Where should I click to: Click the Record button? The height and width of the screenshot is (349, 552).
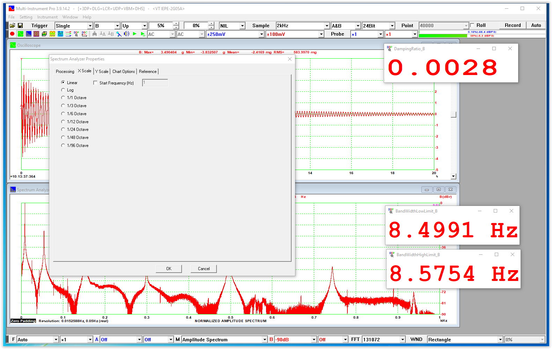click(513, 25)
